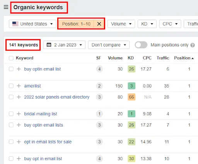Screen dimensions: 198x164
Task: Open the calendar date picker 2 Jan 2023
Action: coord(64,45)
